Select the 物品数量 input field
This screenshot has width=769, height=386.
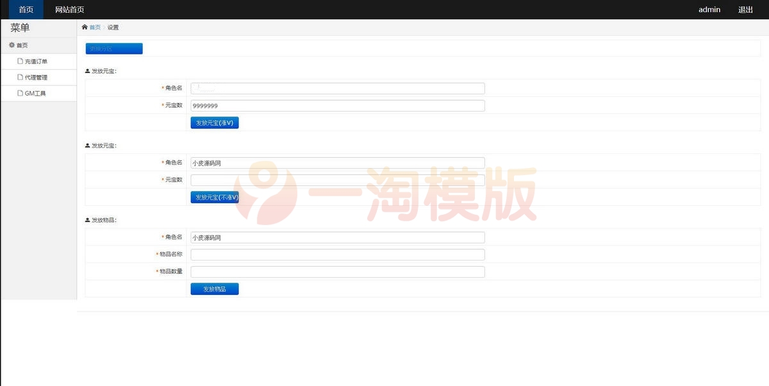coord(336,271)
